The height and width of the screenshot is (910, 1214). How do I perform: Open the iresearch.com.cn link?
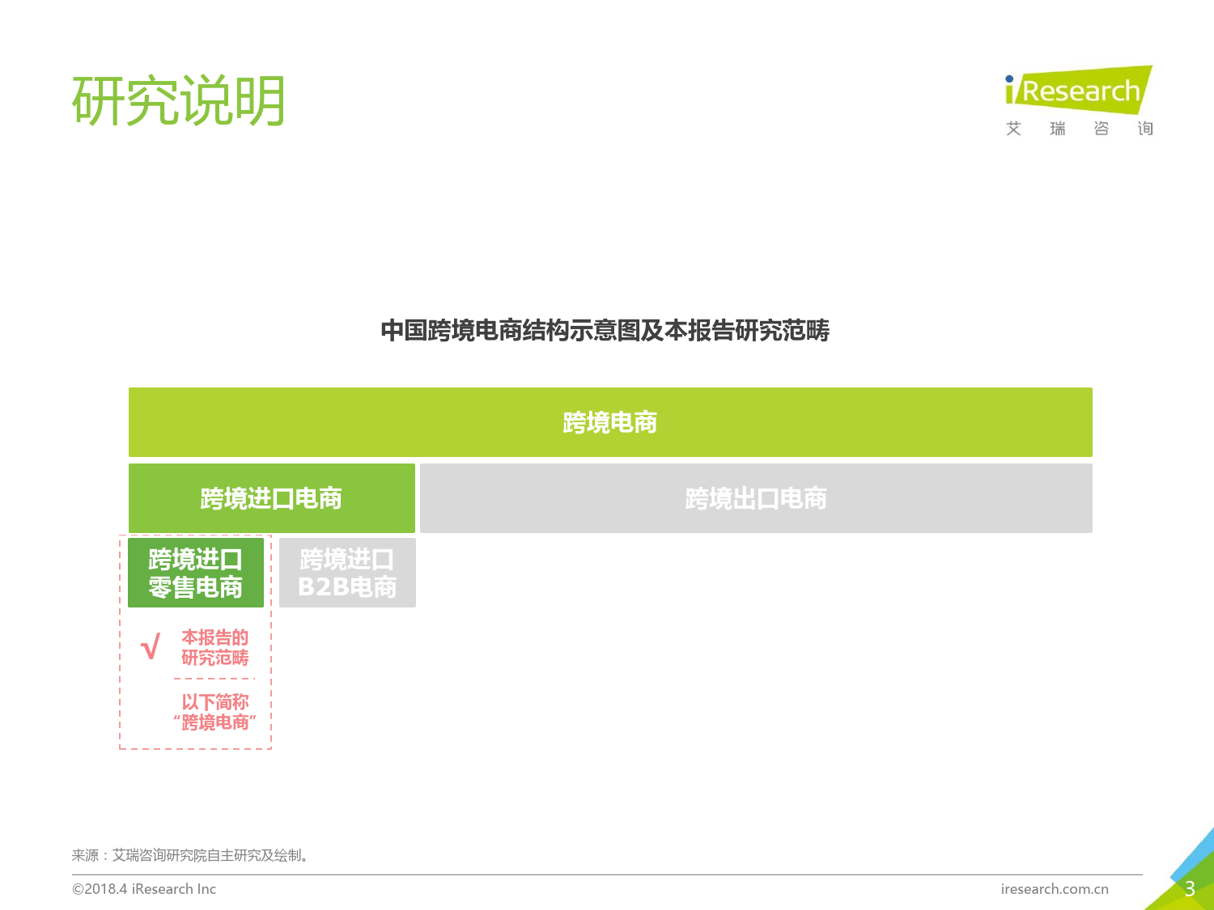click(1055, 889)
